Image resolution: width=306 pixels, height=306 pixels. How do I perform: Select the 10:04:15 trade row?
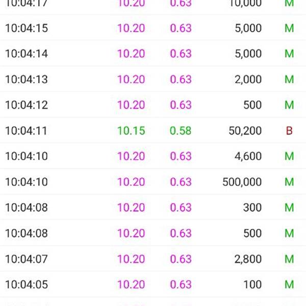click(153, 28)
